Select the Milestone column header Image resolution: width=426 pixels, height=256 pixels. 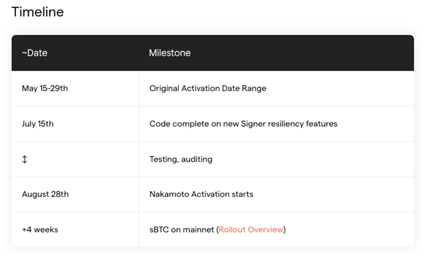click(x=170, y=53)
